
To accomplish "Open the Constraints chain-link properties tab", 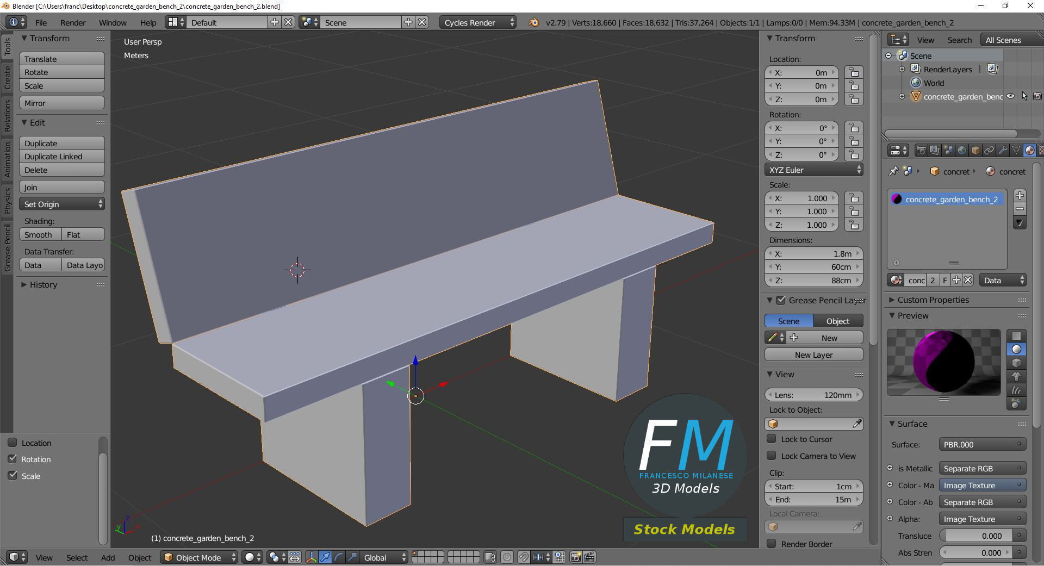I will tap(989, 151).
